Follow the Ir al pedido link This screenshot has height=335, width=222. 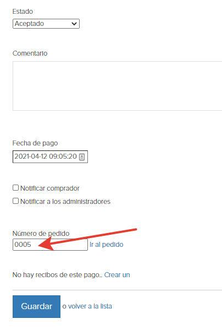(x=106, y=245)
